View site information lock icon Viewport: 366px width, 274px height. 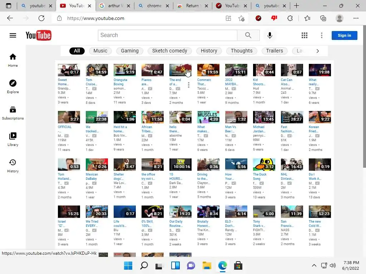[59, 18]
